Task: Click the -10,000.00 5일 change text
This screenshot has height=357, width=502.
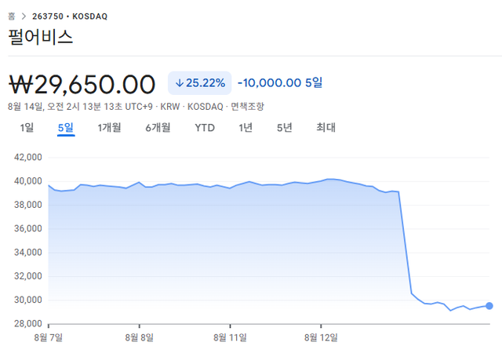Action: (280, 82)
